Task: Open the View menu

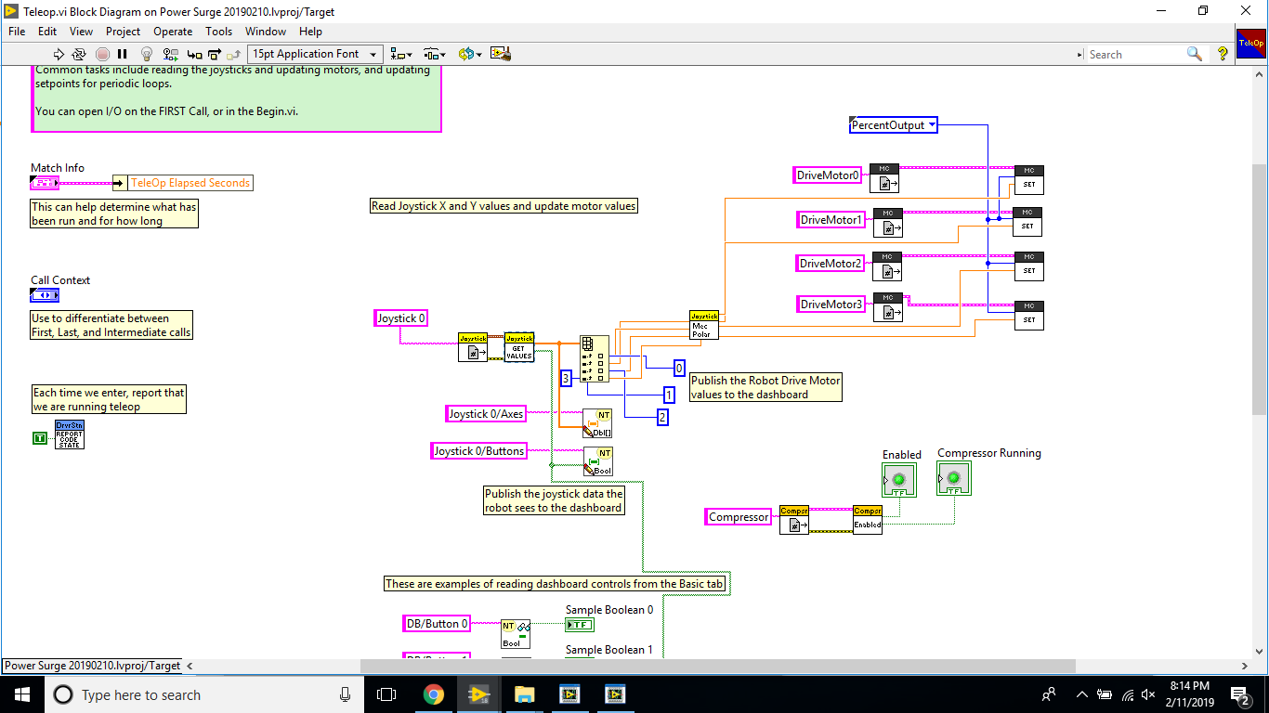Action: click(81, 31)
